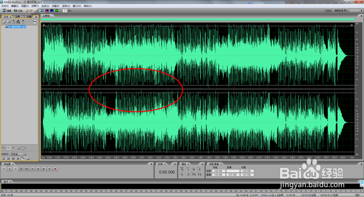Expand the Files panel flyout menu arrow
The image size is (364, 197).
36,17
